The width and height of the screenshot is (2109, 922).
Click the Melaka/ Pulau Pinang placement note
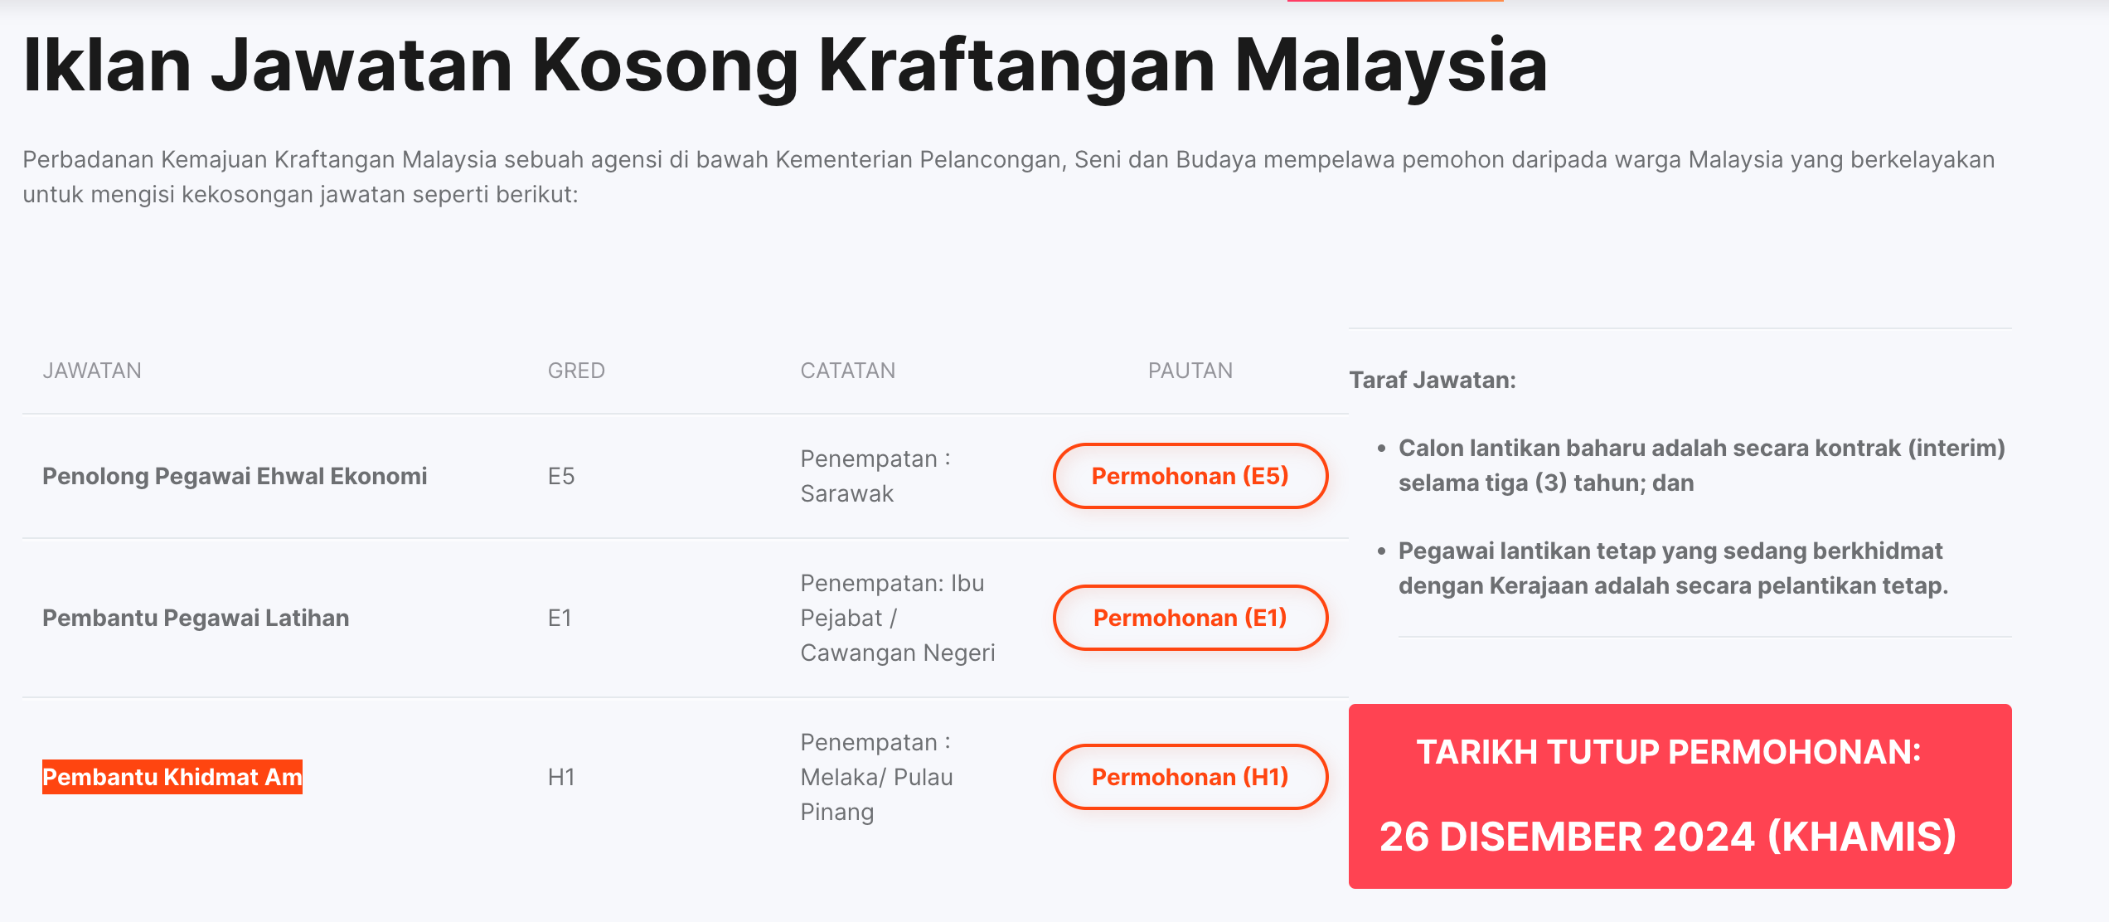876,777
